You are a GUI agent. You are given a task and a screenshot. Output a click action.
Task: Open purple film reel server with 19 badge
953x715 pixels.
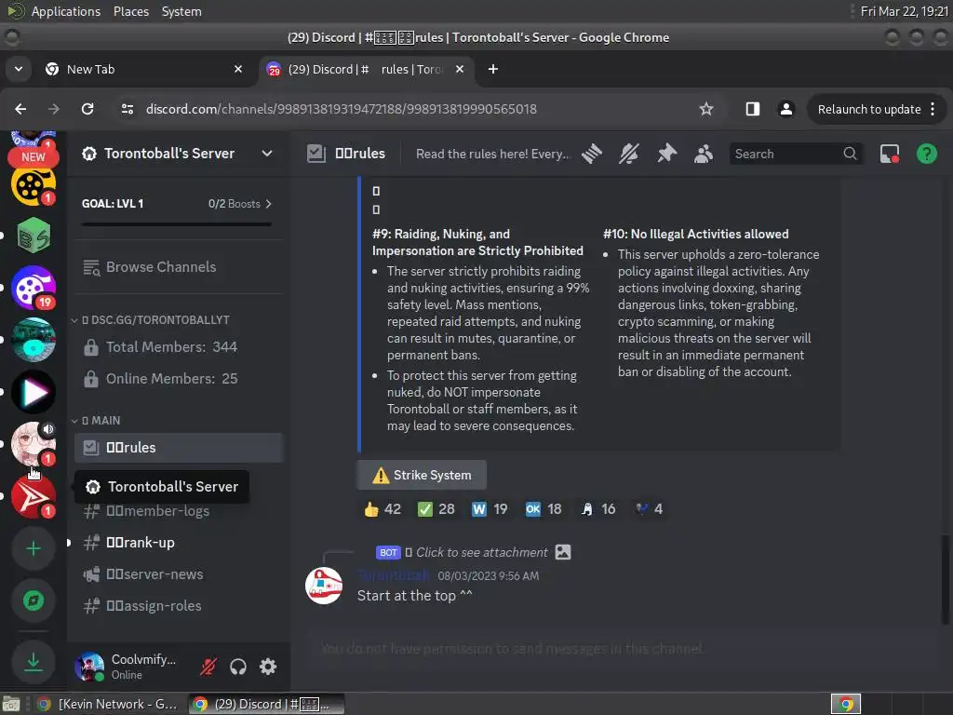[x=34, y=288]
